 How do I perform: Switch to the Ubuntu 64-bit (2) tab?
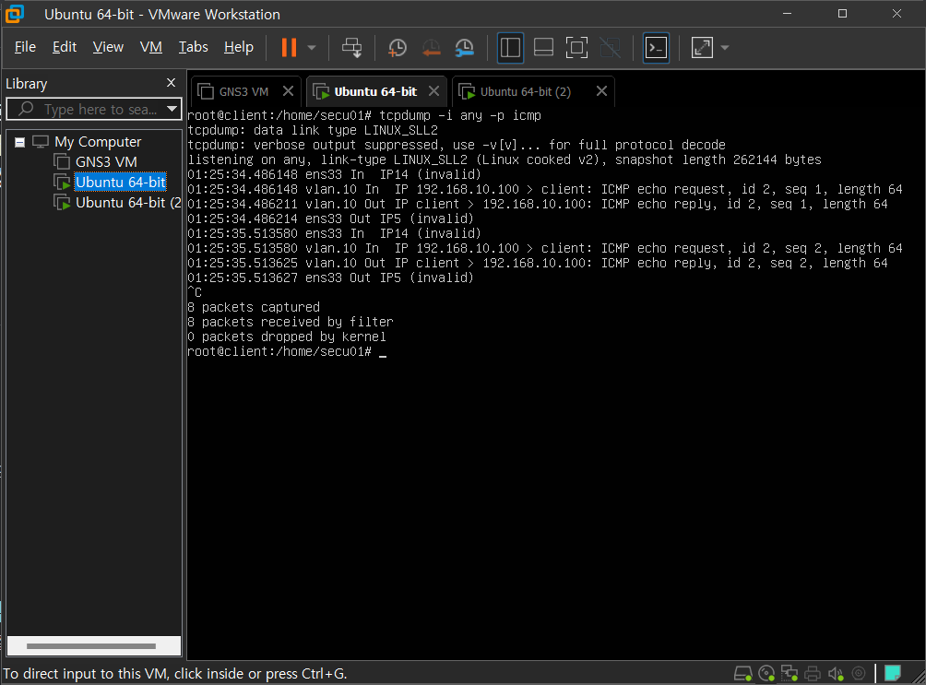[526, 91]
